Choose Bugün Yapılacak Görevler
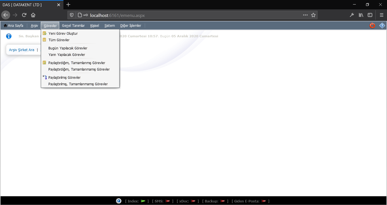 tap(68, 48)
